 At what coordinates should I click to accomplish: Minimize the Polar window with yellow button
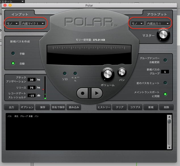tap(10, 5)
